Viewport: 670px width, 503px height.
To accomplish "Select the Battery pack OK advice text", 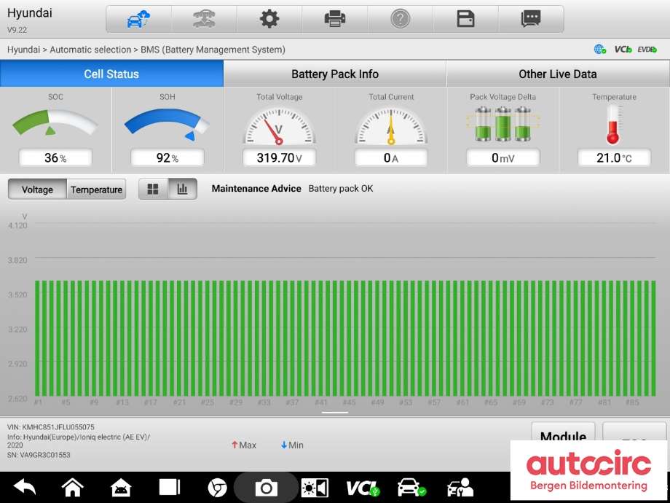I will point(341,189).
